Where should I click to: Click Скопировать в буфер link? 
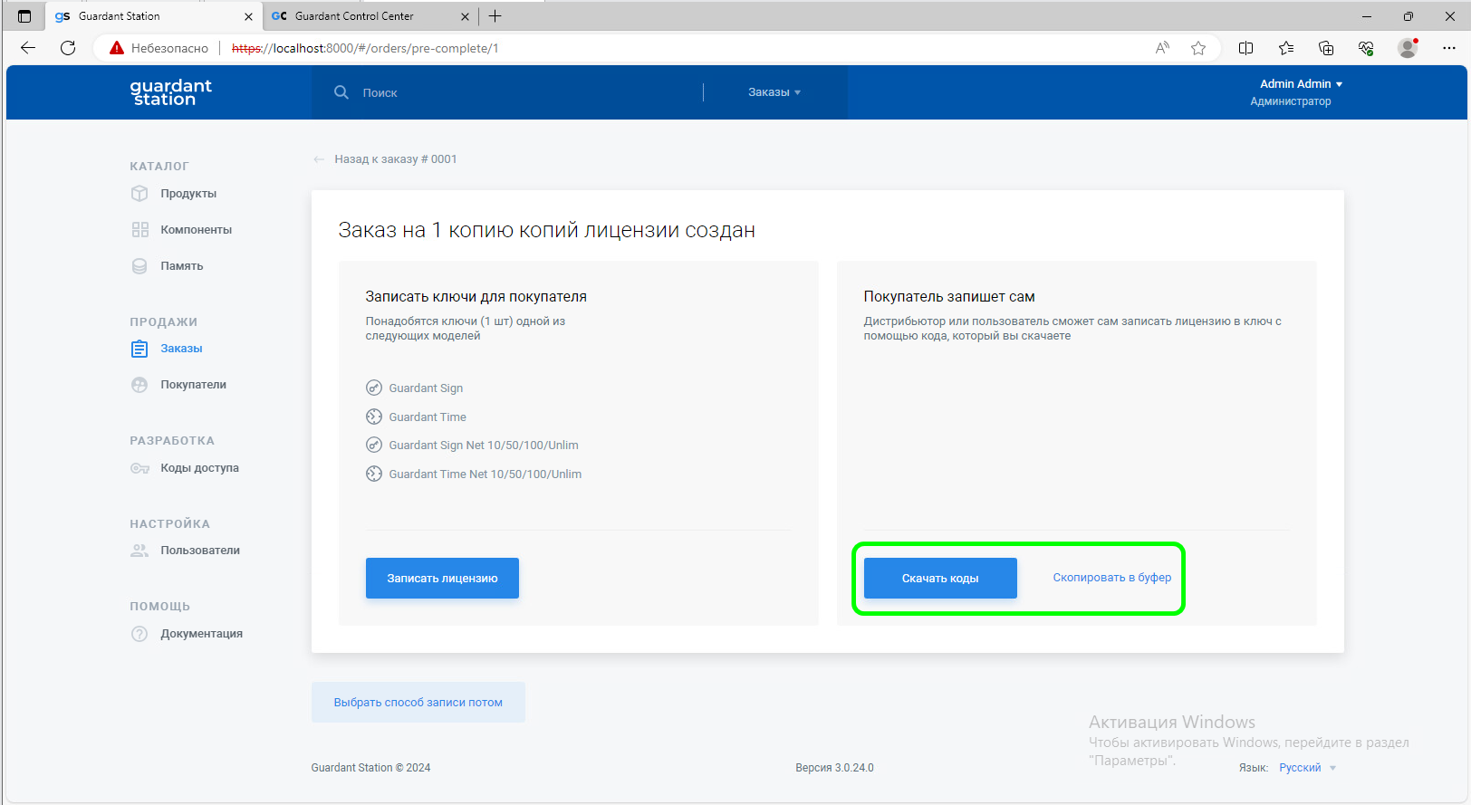(1112, 578)
